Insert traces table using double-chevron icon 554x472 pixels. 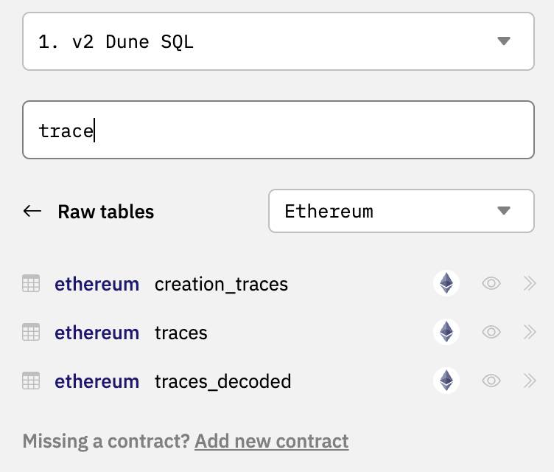tap(530, 332)
